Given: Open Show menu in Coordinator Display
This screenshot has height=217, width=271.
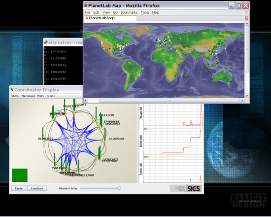Looking at the screenshot, I should click(x=15, y=96).
